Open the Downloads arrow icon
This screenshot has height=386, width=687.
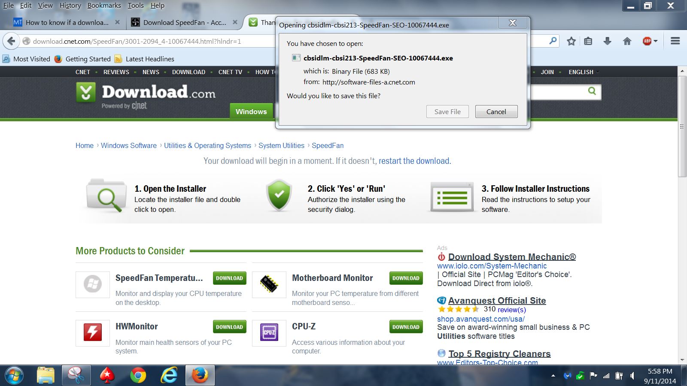[x=607, y=41]
